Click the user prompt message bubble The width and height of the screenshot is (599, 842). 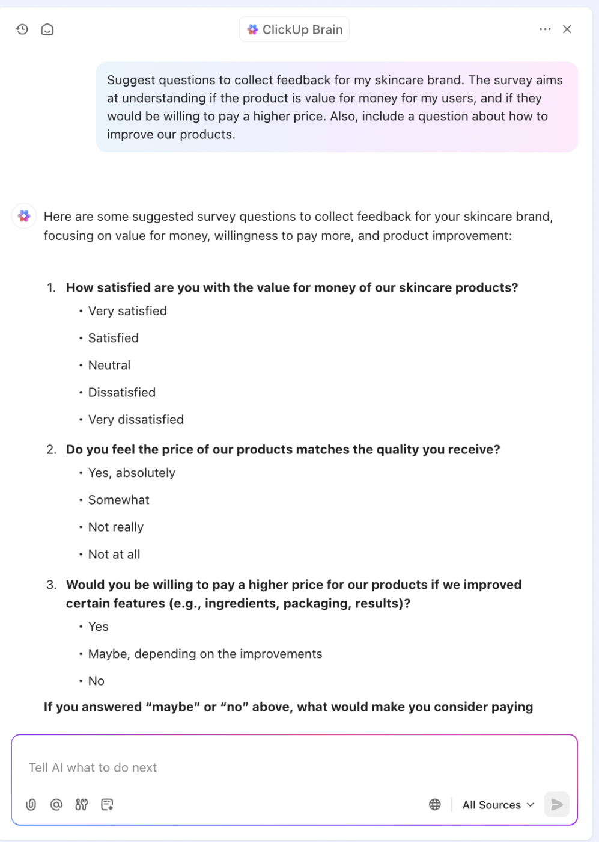pos(337,107)
